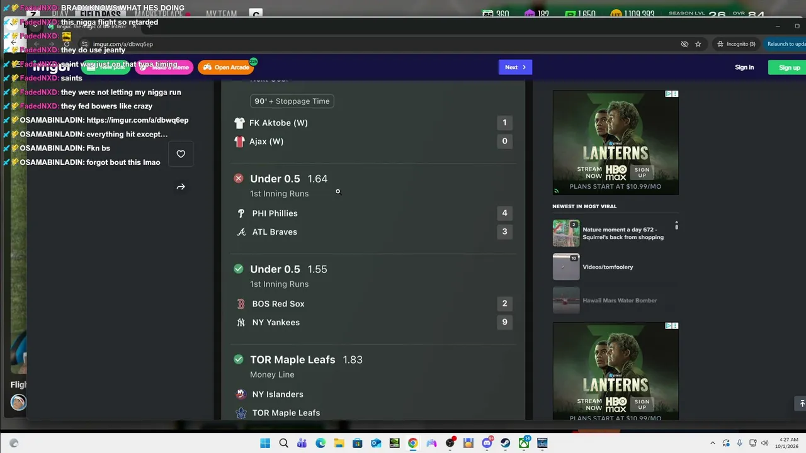This screenshot has height=453, width=806.
Task: Click the imgur.com/a/dbwq6ep address bar
Action: point(378,44)
